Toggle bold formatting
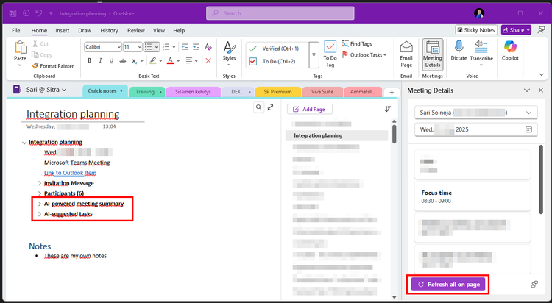Viewport: 552px width, 303px height. (x=89, y=60)
